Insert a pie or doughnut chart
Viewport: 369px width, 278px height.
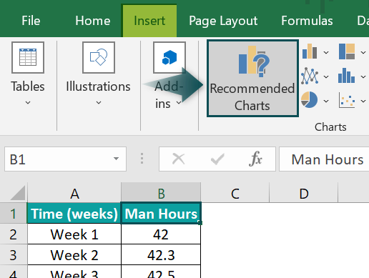pyautogui.click(x=309, y=99)
